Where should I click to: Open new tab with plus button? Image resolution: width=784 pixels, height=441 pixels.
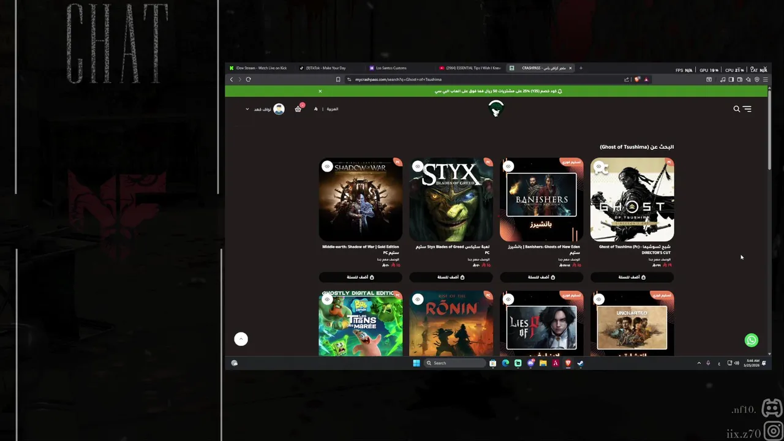pyautogui.click(x=581, y=68)
